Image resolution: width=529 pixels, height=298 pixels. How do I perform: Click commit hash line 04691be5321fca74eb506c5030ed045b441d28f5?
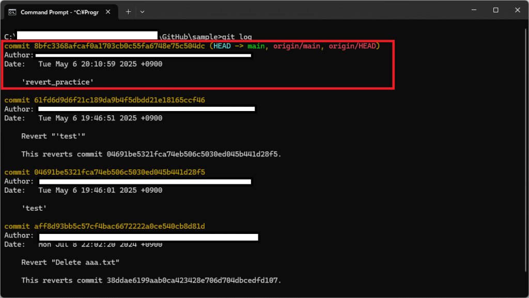tap(104, 172)
